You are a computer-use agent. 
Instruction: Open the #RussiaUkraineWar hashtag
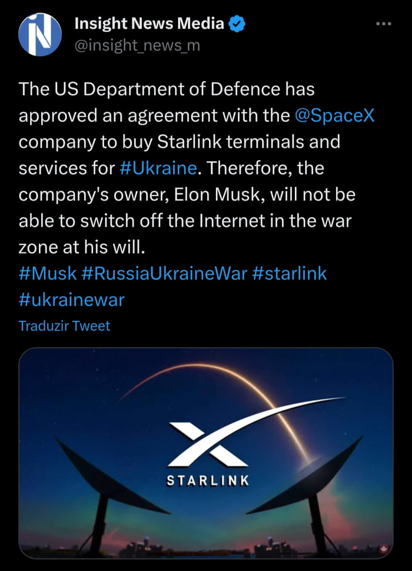point(164,273)
